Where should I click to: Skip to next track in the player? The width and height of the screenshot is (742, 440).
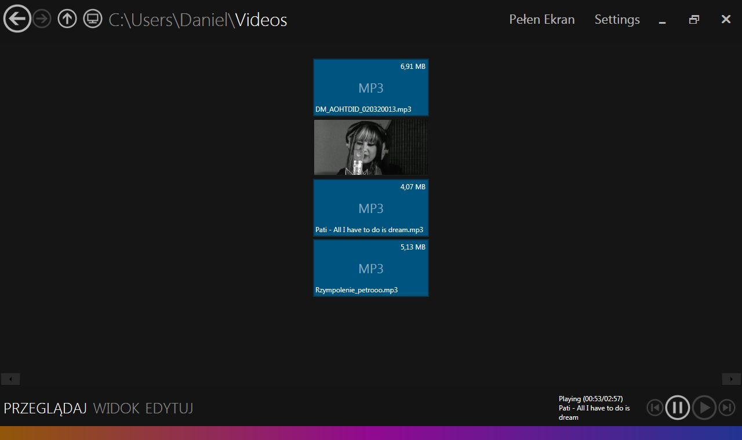(x=727, y=408)
